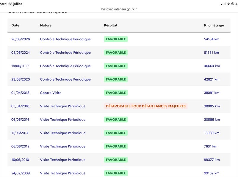Click the date 06/06/2012
The image size is (238, 178).
click(x=20, y=146)
